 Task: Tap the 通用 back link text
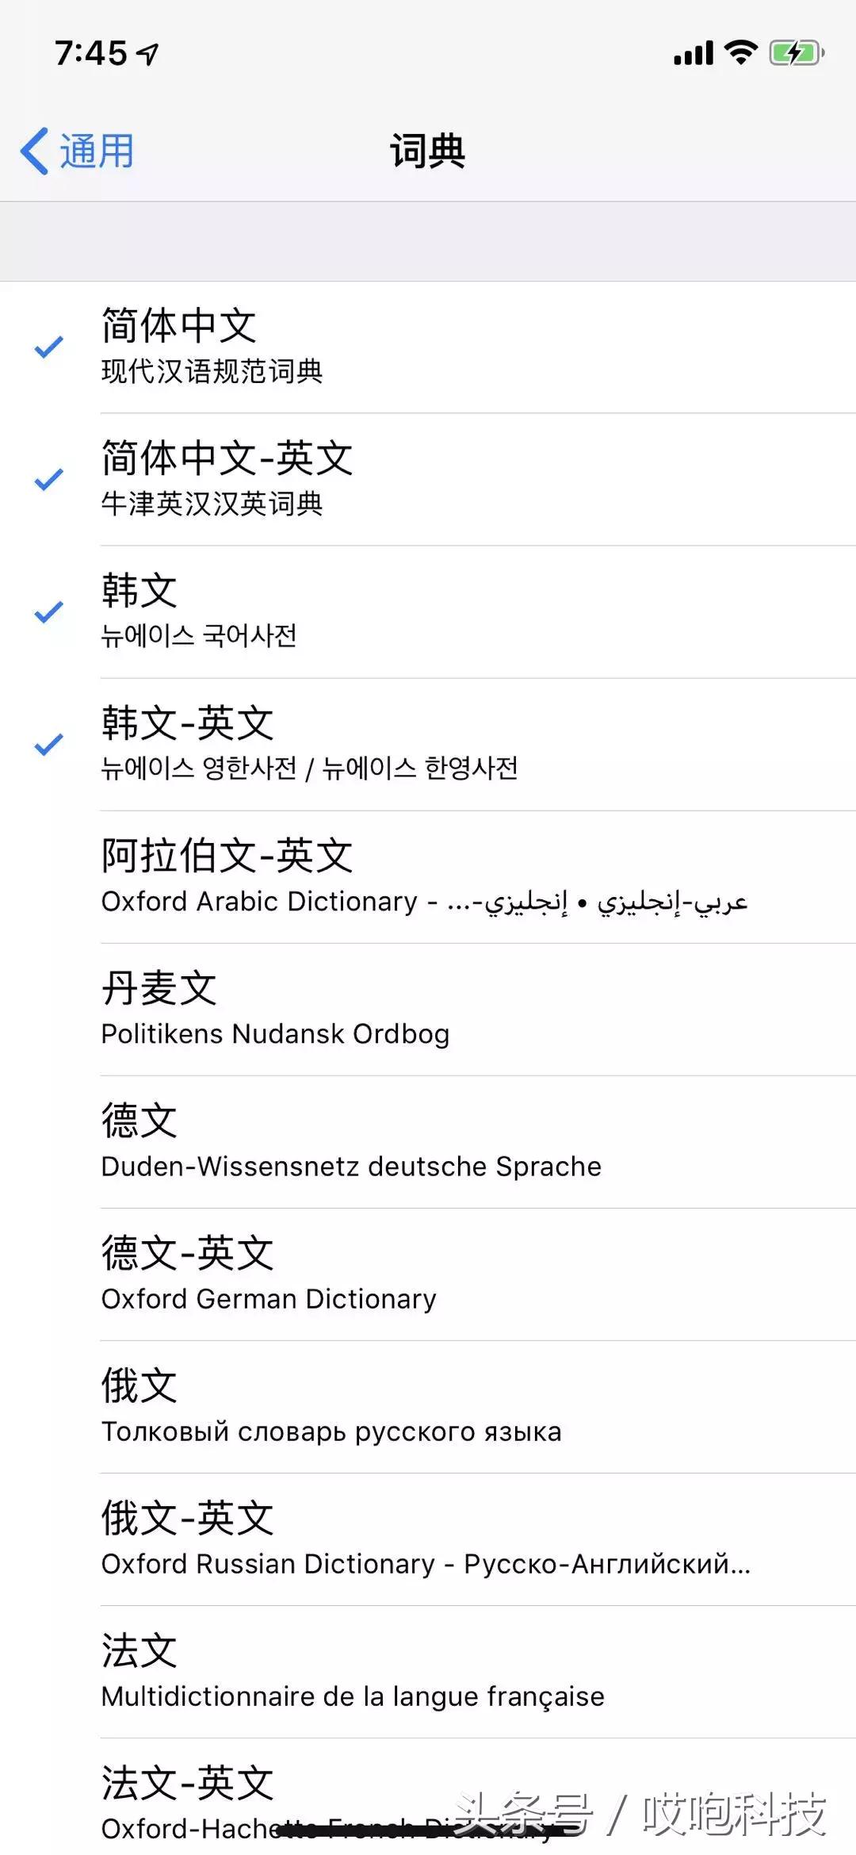pyautogui.click(x=97, y=151)
